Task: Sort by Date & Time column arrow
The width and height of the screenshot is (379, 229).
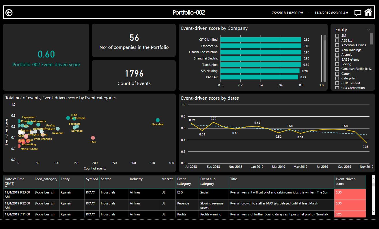Action: (6, 187)
